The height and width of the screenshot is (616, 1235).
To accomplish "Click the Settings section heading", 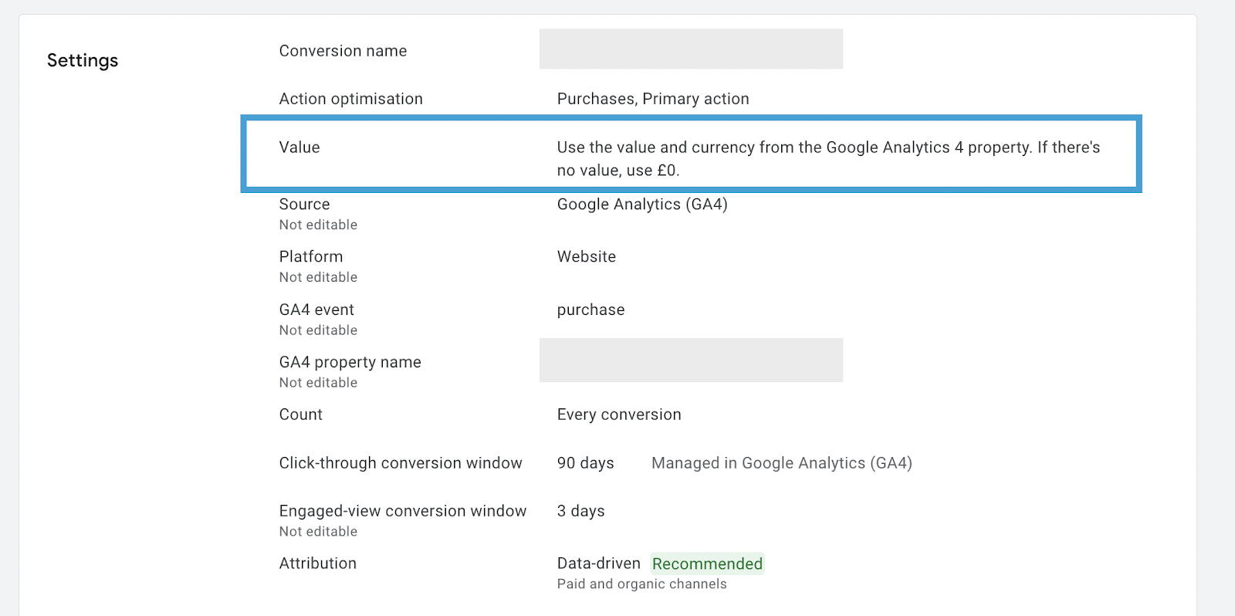I will click(x=83, y=60).
